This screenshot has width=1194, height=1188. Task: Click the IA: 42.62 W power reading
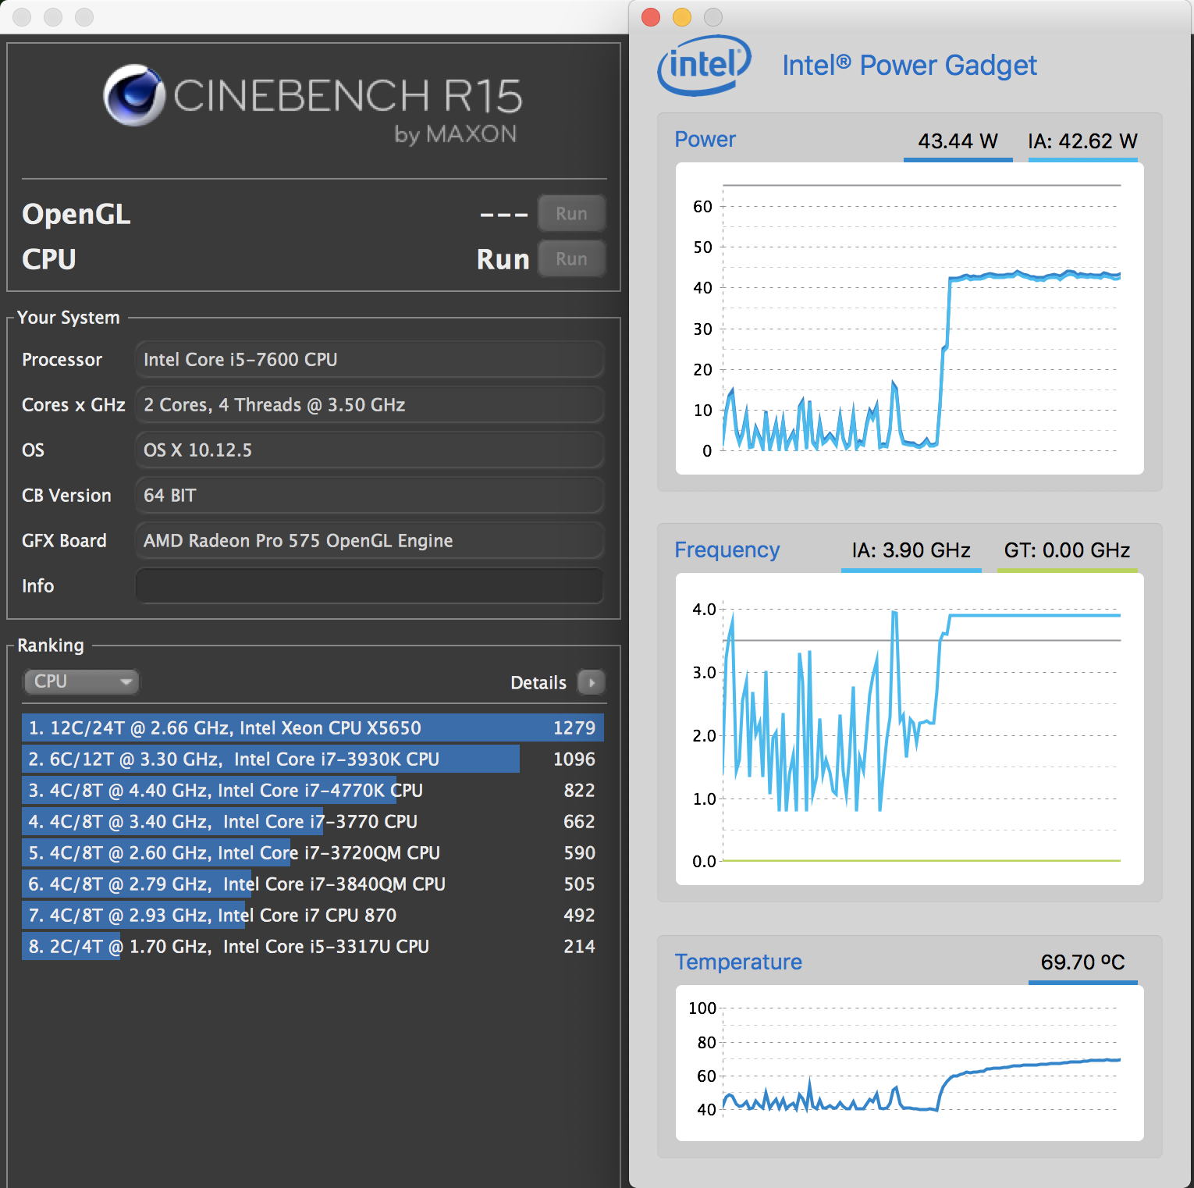click(x=1083, y=141)
